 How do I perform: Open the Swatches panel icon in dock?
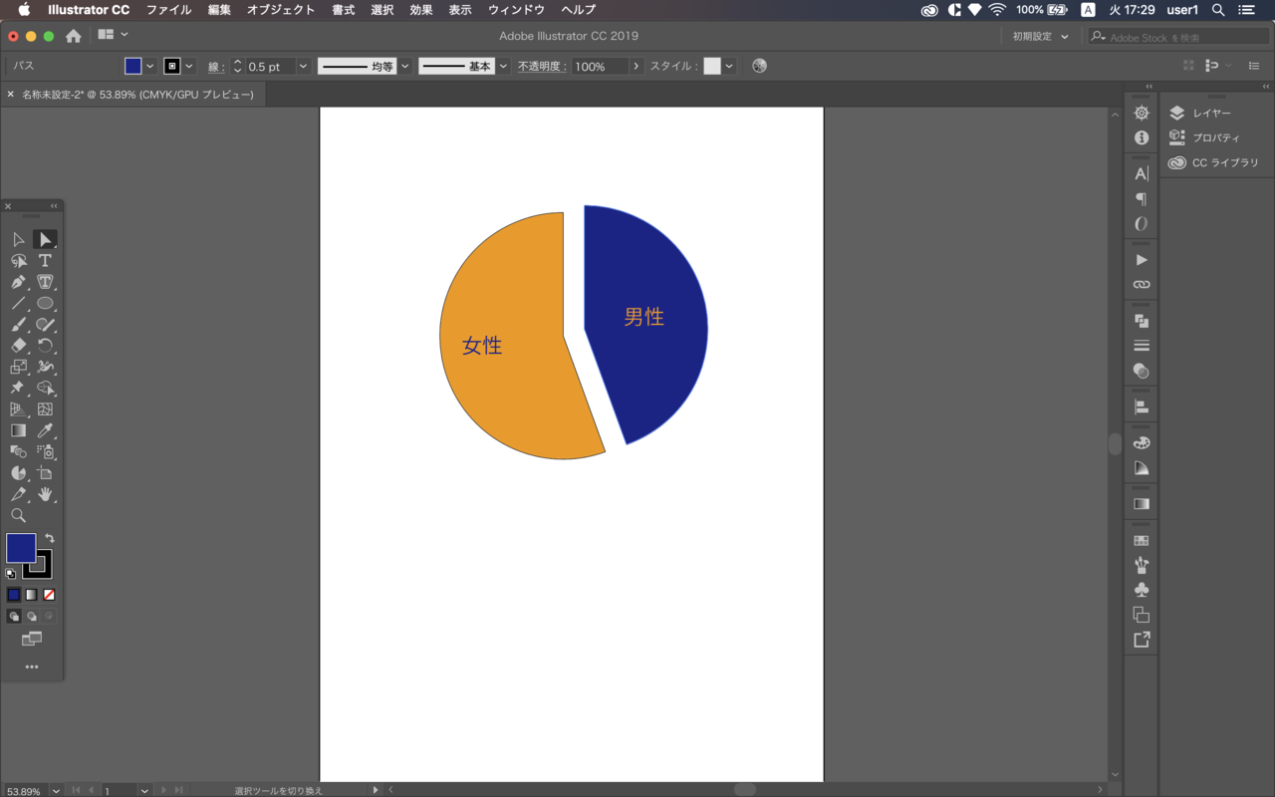[1142, 541]
